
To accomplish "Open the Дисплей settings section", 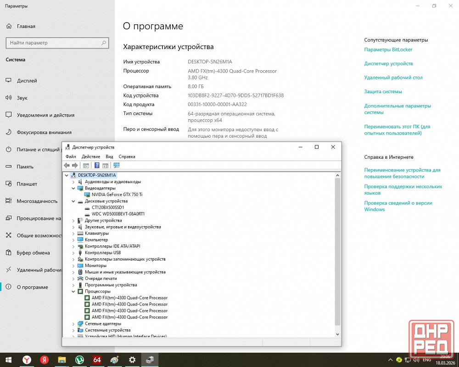I will 27,81.
